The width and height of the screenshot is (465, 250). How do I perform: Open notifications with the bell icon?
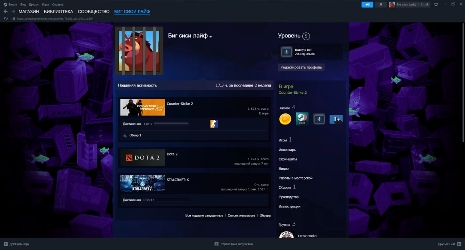381,4
